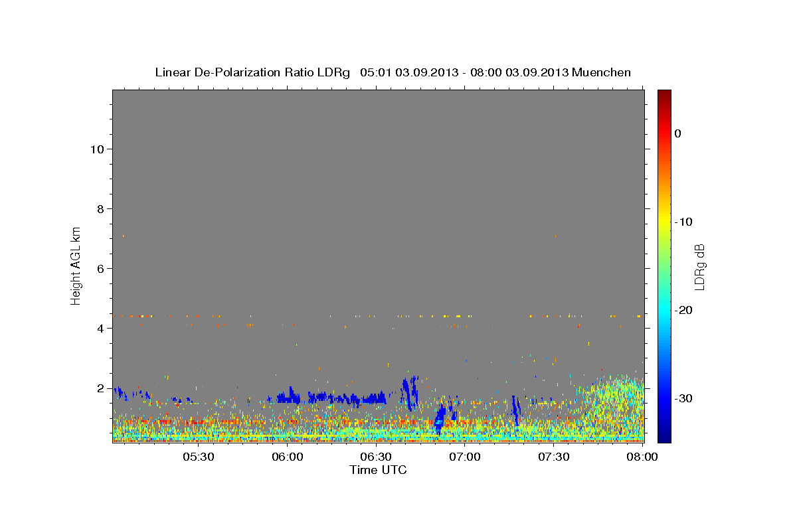Click the height axis label 2
Screen dimensions: 797x531
click(x=100, y=388)
